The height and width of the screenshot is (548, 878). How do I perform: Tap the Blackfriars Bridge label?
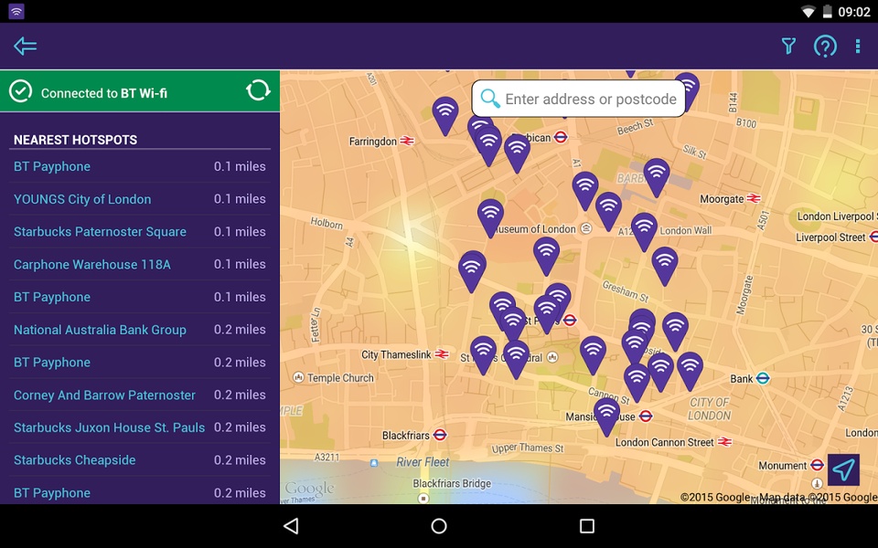pos(451,484)
